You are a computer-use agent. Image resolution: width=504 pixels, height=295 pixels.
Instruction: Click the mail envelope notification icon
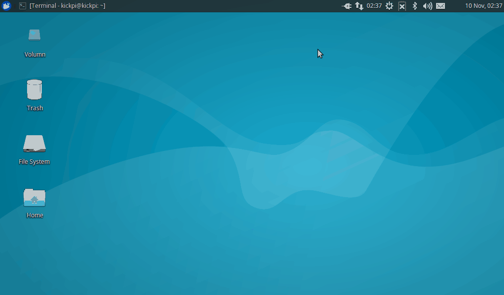(441, 6)
